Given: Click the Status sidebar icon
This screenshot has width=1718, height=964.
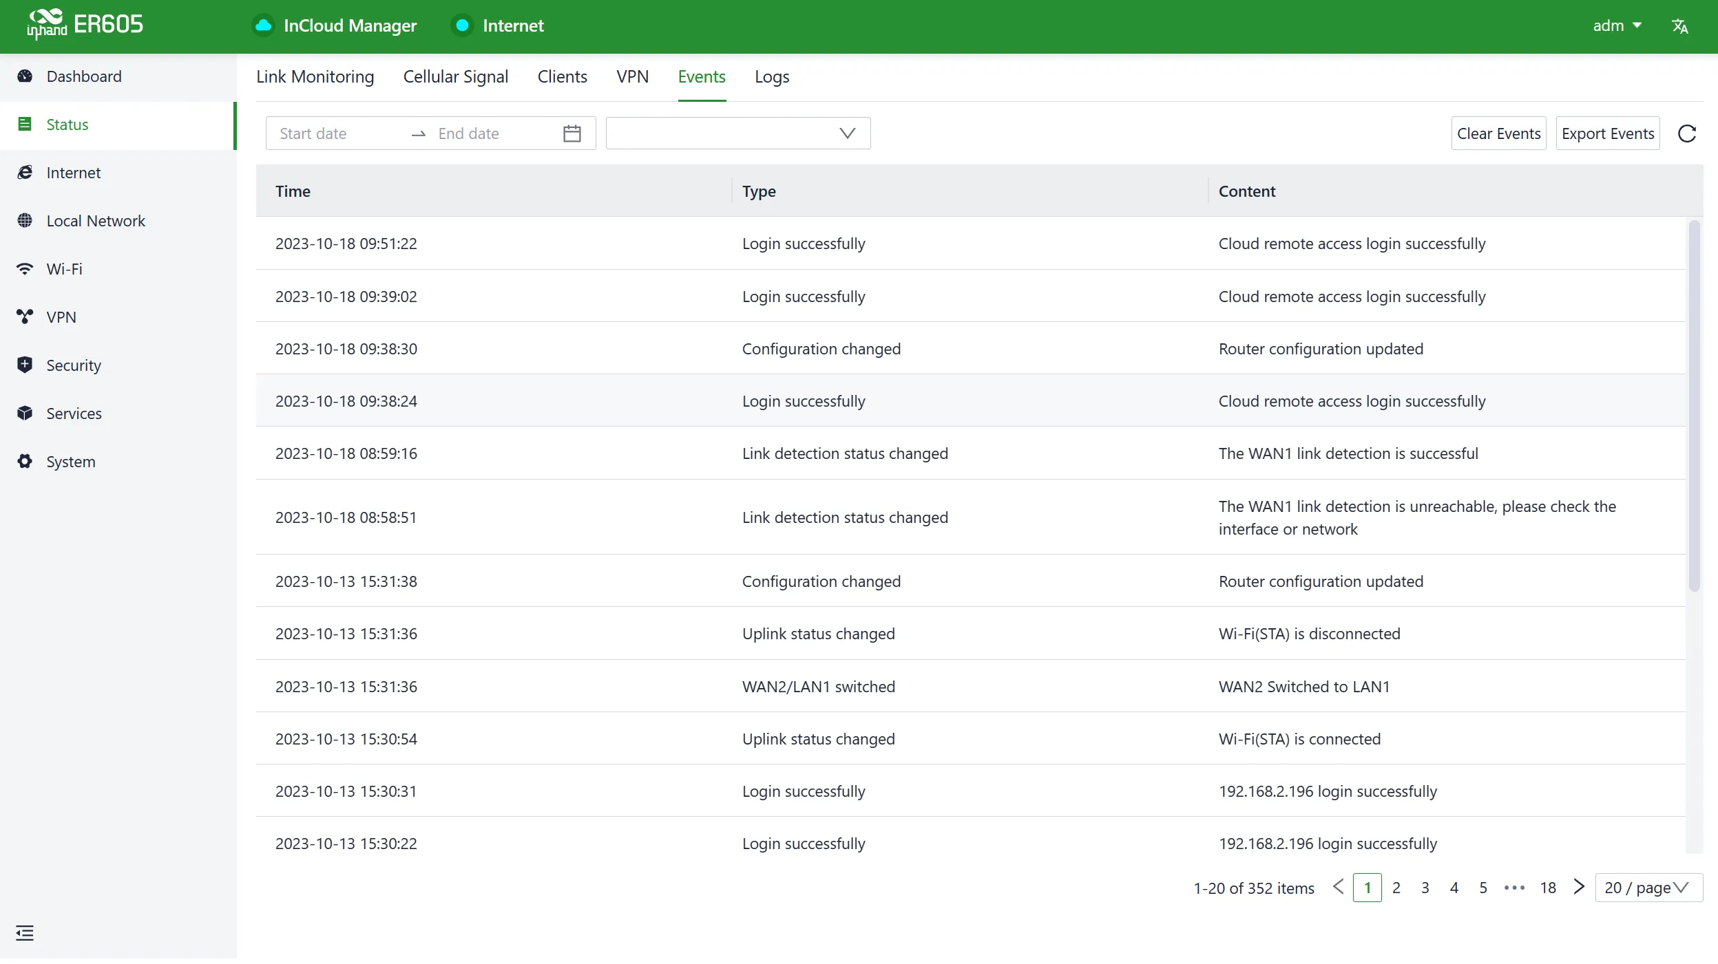Looking at the screenshot, I should [x=25, y=125].
